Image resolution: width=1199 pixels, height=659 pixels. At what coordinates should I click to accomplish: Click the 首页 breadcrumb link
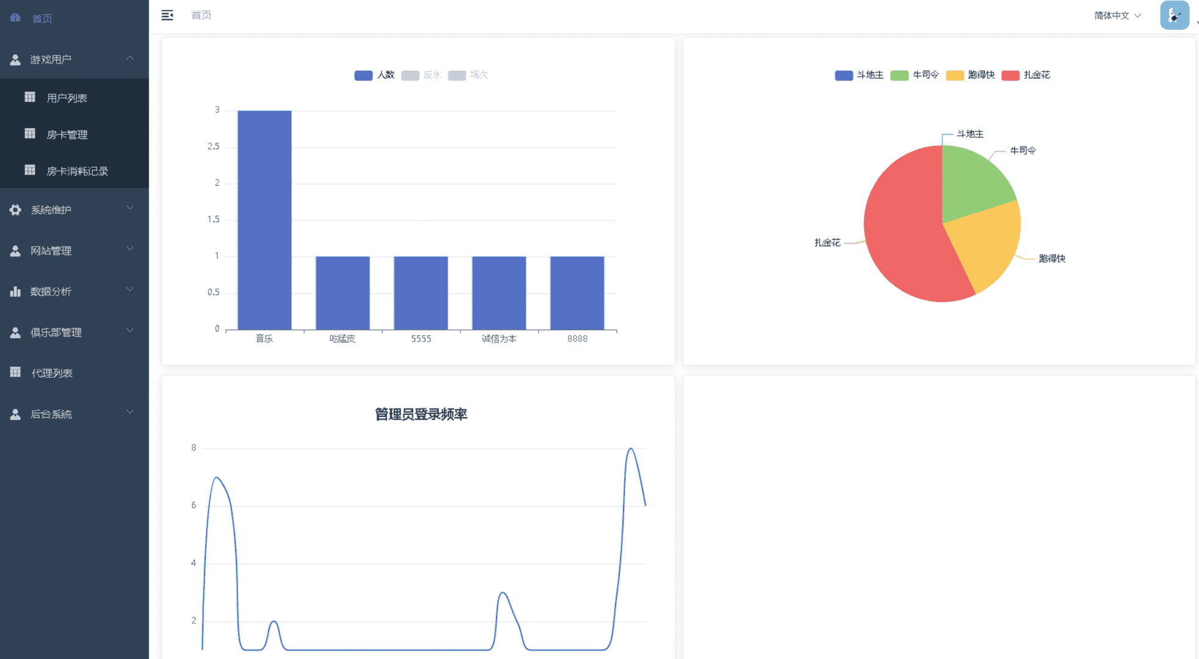pos(201,15)
